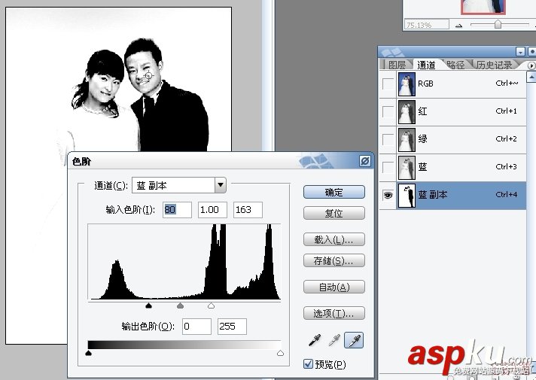This screenshot has width=536, height=380.
Task: Click the Navigator zoom slider handle
Action: click(x=498, y=24)
